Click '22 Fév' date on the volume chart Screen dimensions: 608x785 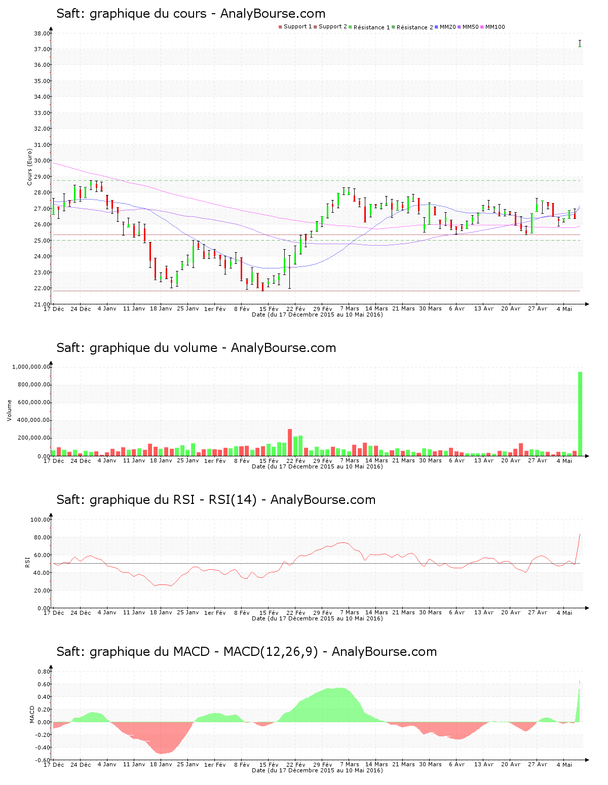296,460
